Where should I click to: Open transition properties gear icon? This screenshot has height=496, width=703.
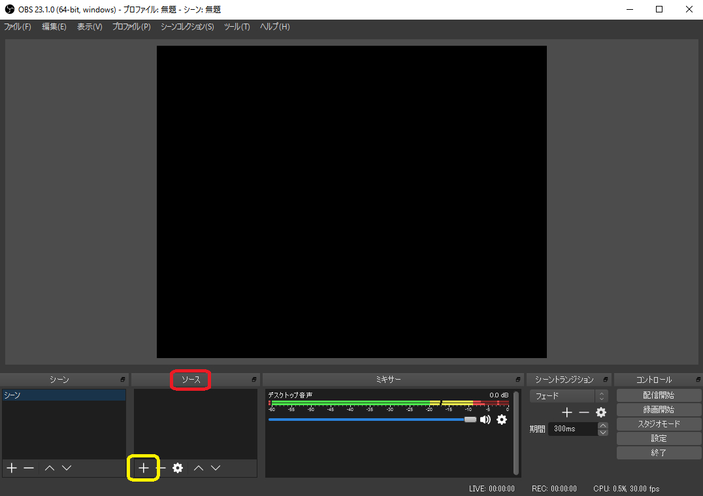[x=601, y=412]
